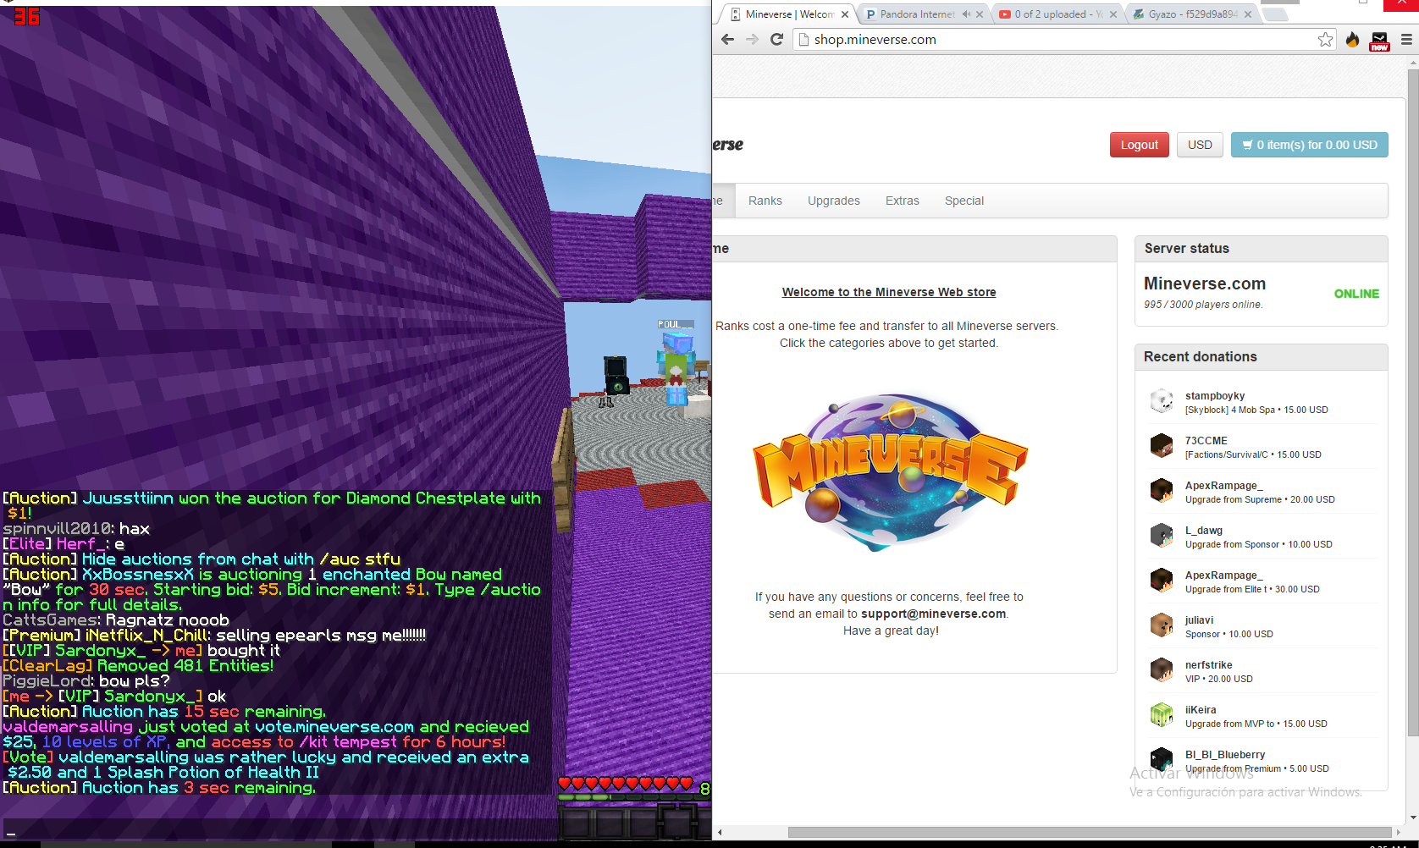Screen dimensions: 1419x848
Task: View site info via address bar page icon
Action: tap(804, 39)
